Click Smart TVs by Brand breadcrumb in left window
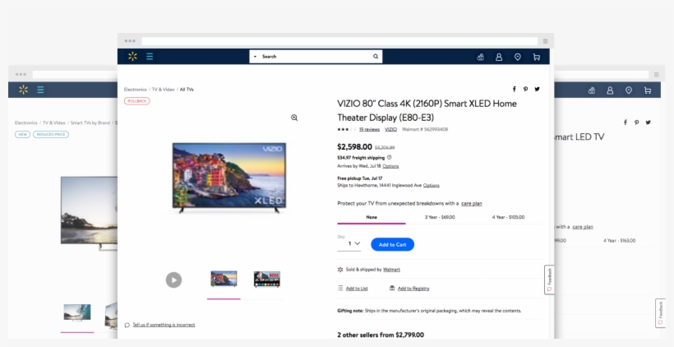674x347 pixels. [90, 123]
